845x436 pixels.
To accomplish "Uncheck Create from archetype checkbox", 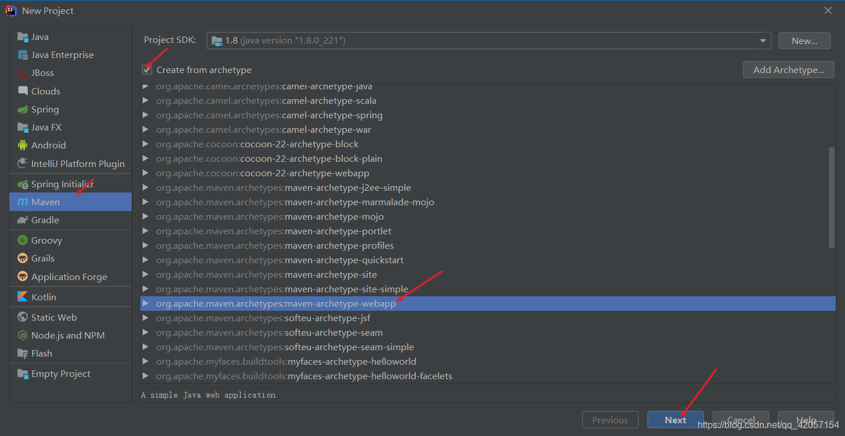I will tap(147, 70).
